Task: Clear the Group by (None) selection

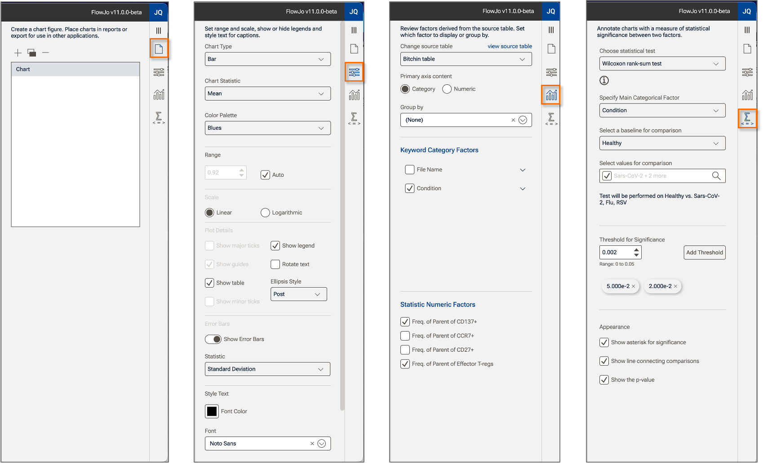Action: point(513,120)
